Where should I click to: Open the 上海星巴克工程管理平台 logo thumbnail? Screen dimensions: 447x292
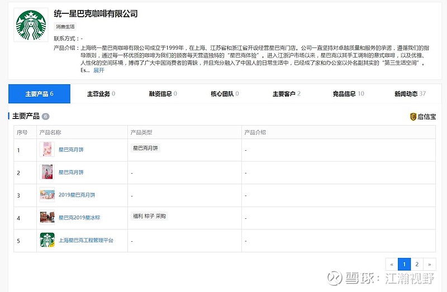coord(47,240)
